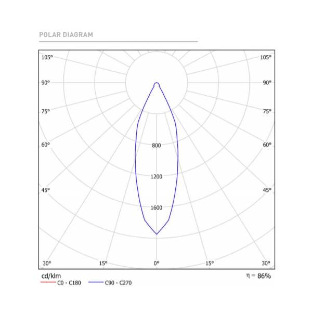Viewport: 312px width, 312px height.
Task: Click the red C0 - C180 legend line
Action: click(x=48, y=282)
